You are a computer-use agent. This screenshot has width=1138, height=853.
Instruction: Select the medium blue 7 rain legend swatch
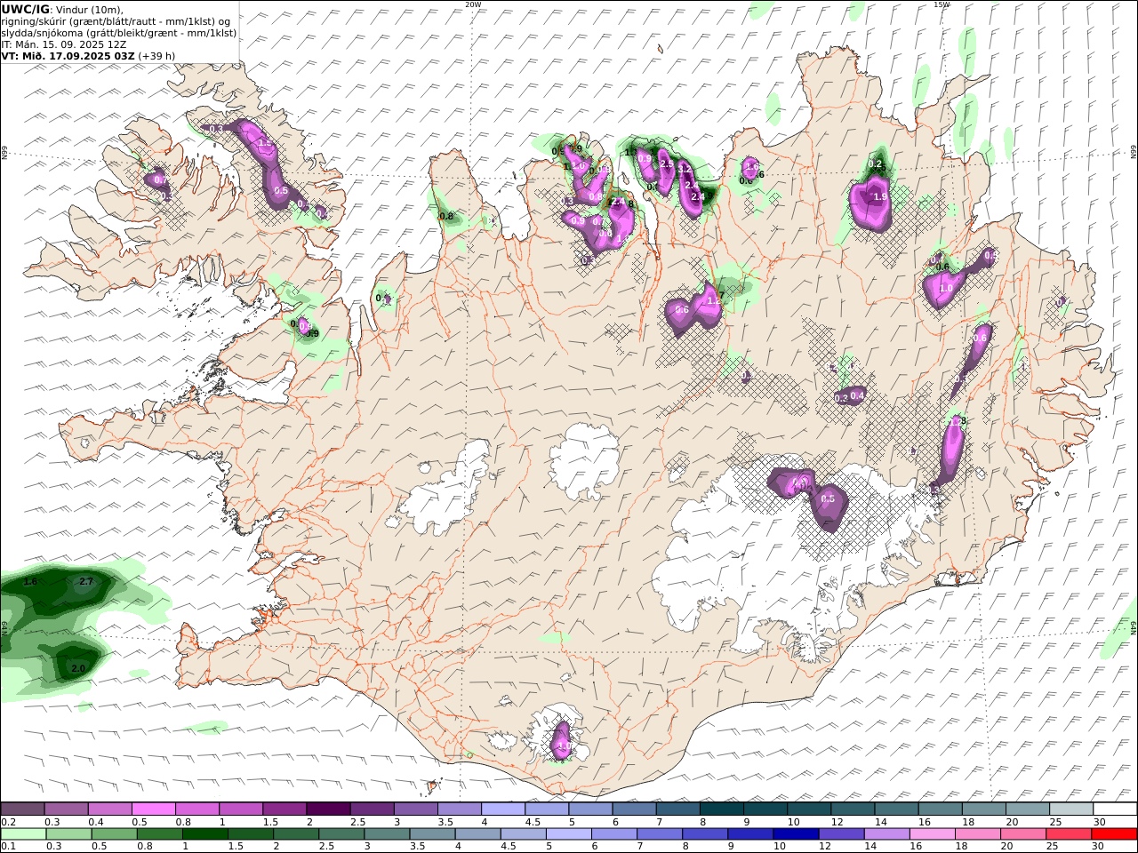[659, 834]
